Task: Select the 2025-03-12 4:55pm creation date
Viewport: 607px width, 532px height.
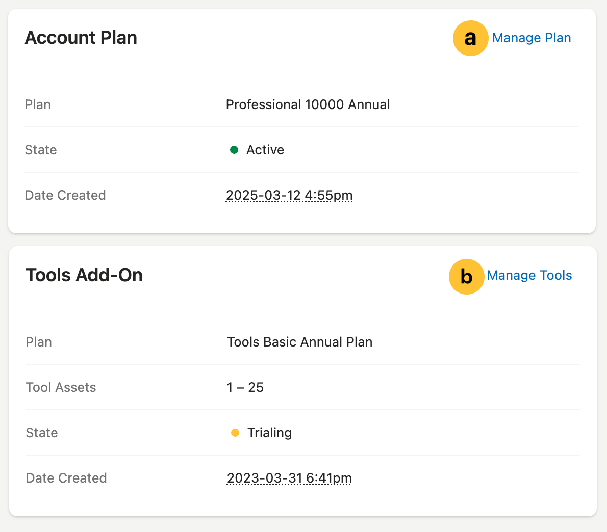Action: coord(289,195)
